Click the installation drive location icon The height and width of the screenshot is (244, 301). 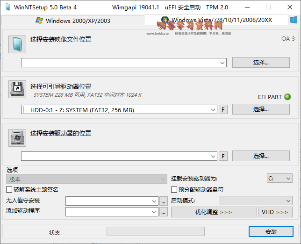click(x=17, y=137)
